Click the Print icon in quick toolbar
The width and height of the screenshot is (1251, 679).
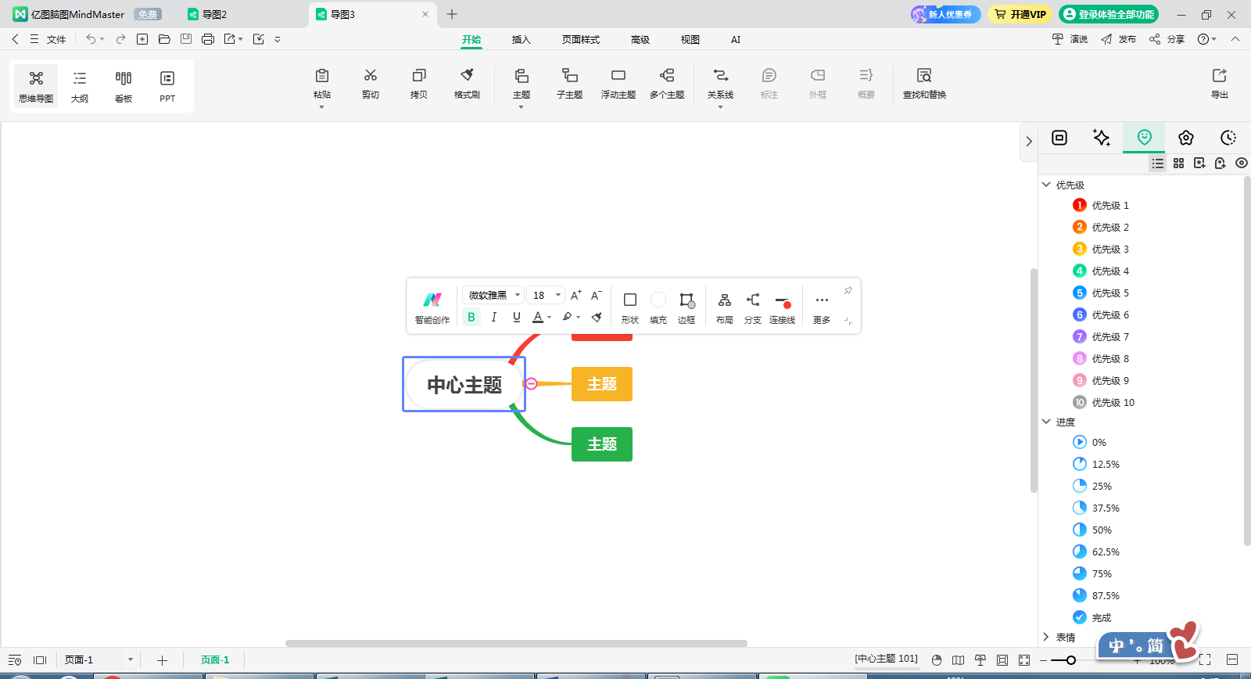pos(208,39)
